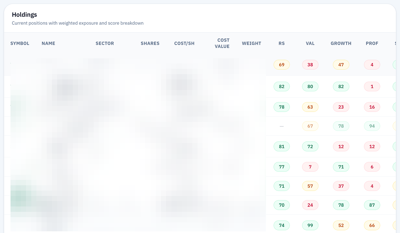Click the dash placeholder in the RS column
400x233 pixels.
click(282, 126)
